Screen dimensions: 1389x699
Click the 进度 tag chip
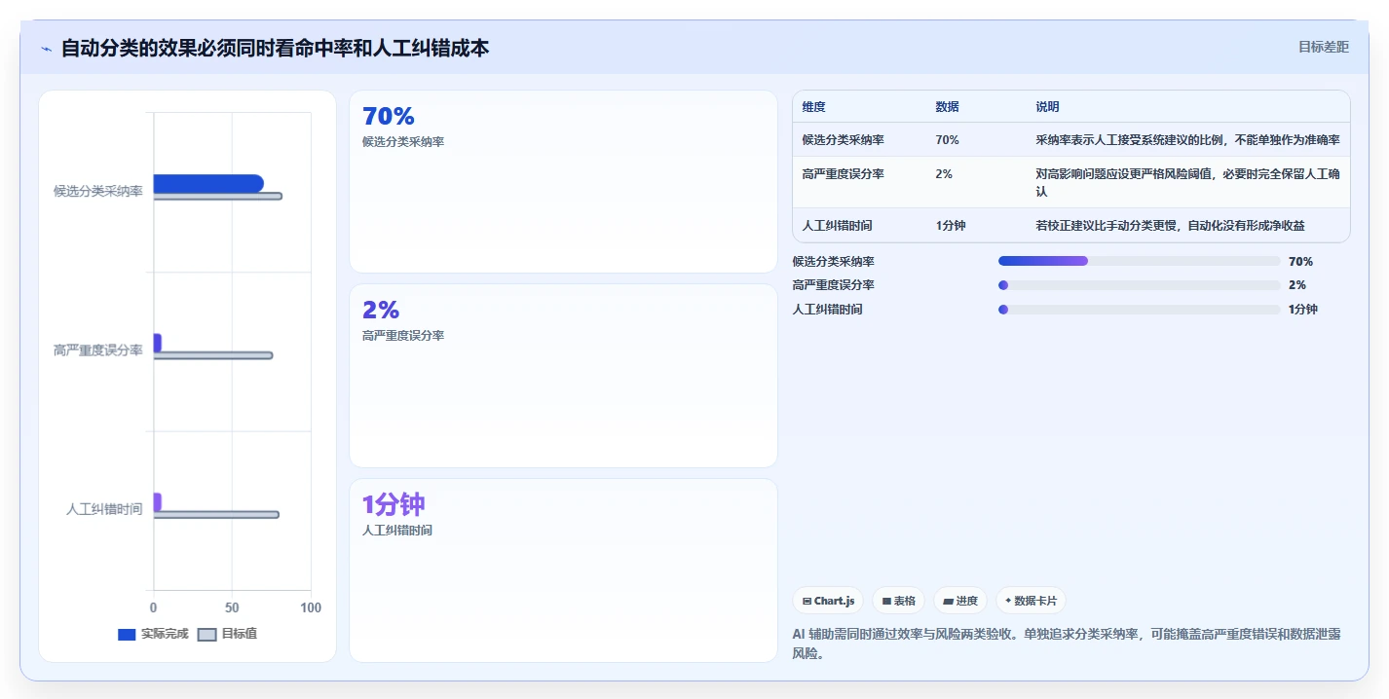tap(960, 601)
